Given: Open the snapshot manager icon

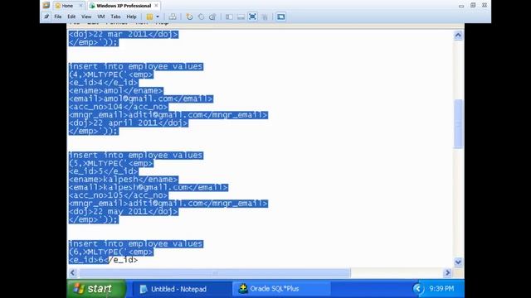Looking at the screenshot, I should [212, 17].
